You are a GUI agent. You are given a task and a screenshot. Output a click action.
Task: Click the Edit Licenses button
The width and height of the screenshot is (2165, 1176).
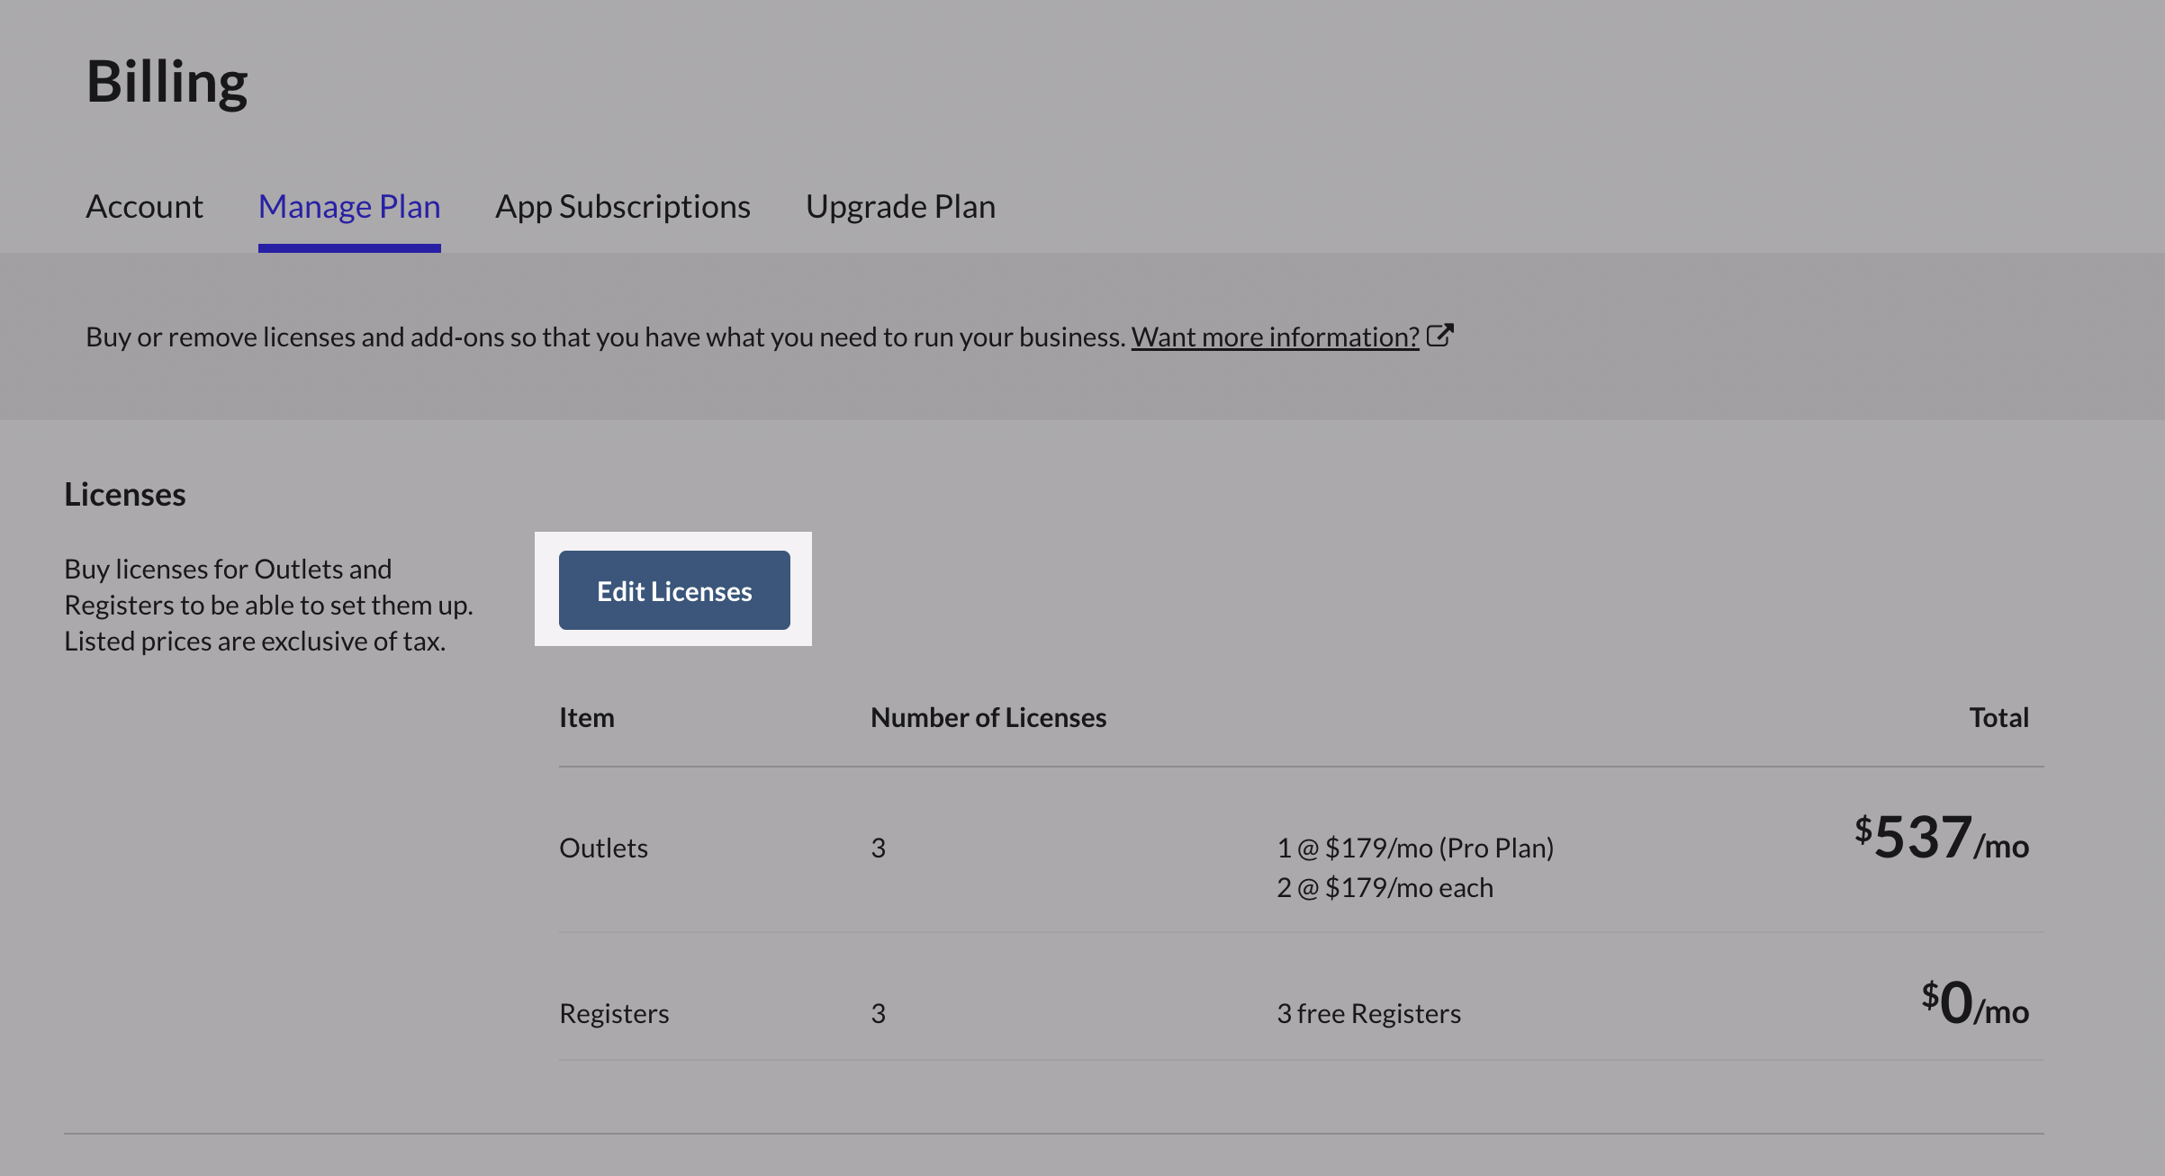pos(672,590)
